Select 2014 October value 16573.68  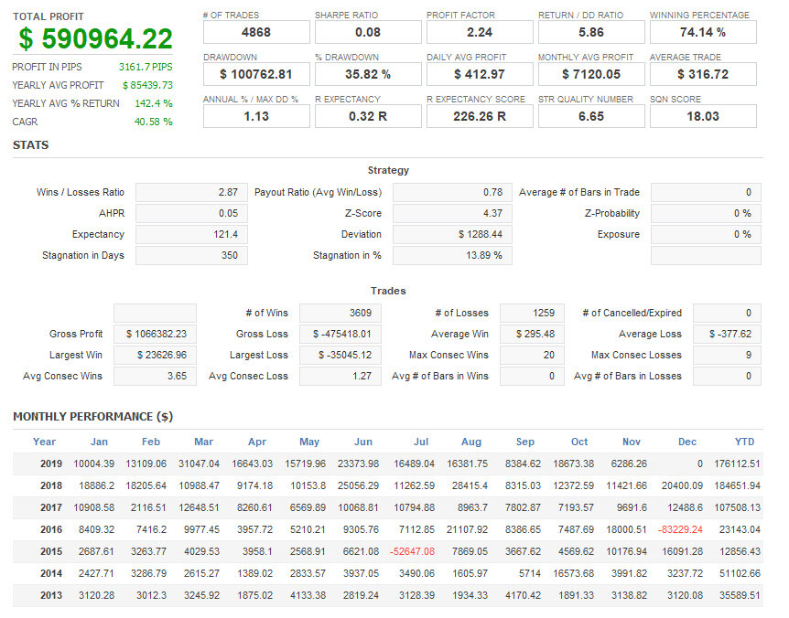[574, 573]
